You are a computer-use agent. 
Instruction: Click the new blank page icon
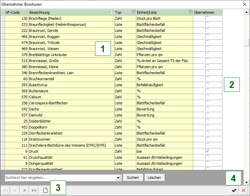click(x=45, y=191)
